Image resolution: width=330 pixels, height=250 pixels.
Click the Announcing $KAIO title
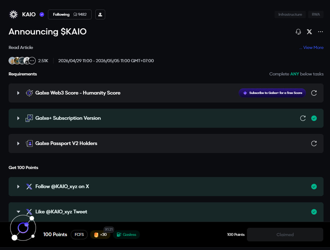48,32
